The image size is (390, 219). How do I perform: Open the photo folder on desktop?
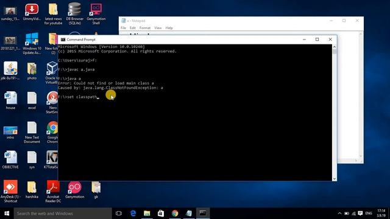(32, 71)
